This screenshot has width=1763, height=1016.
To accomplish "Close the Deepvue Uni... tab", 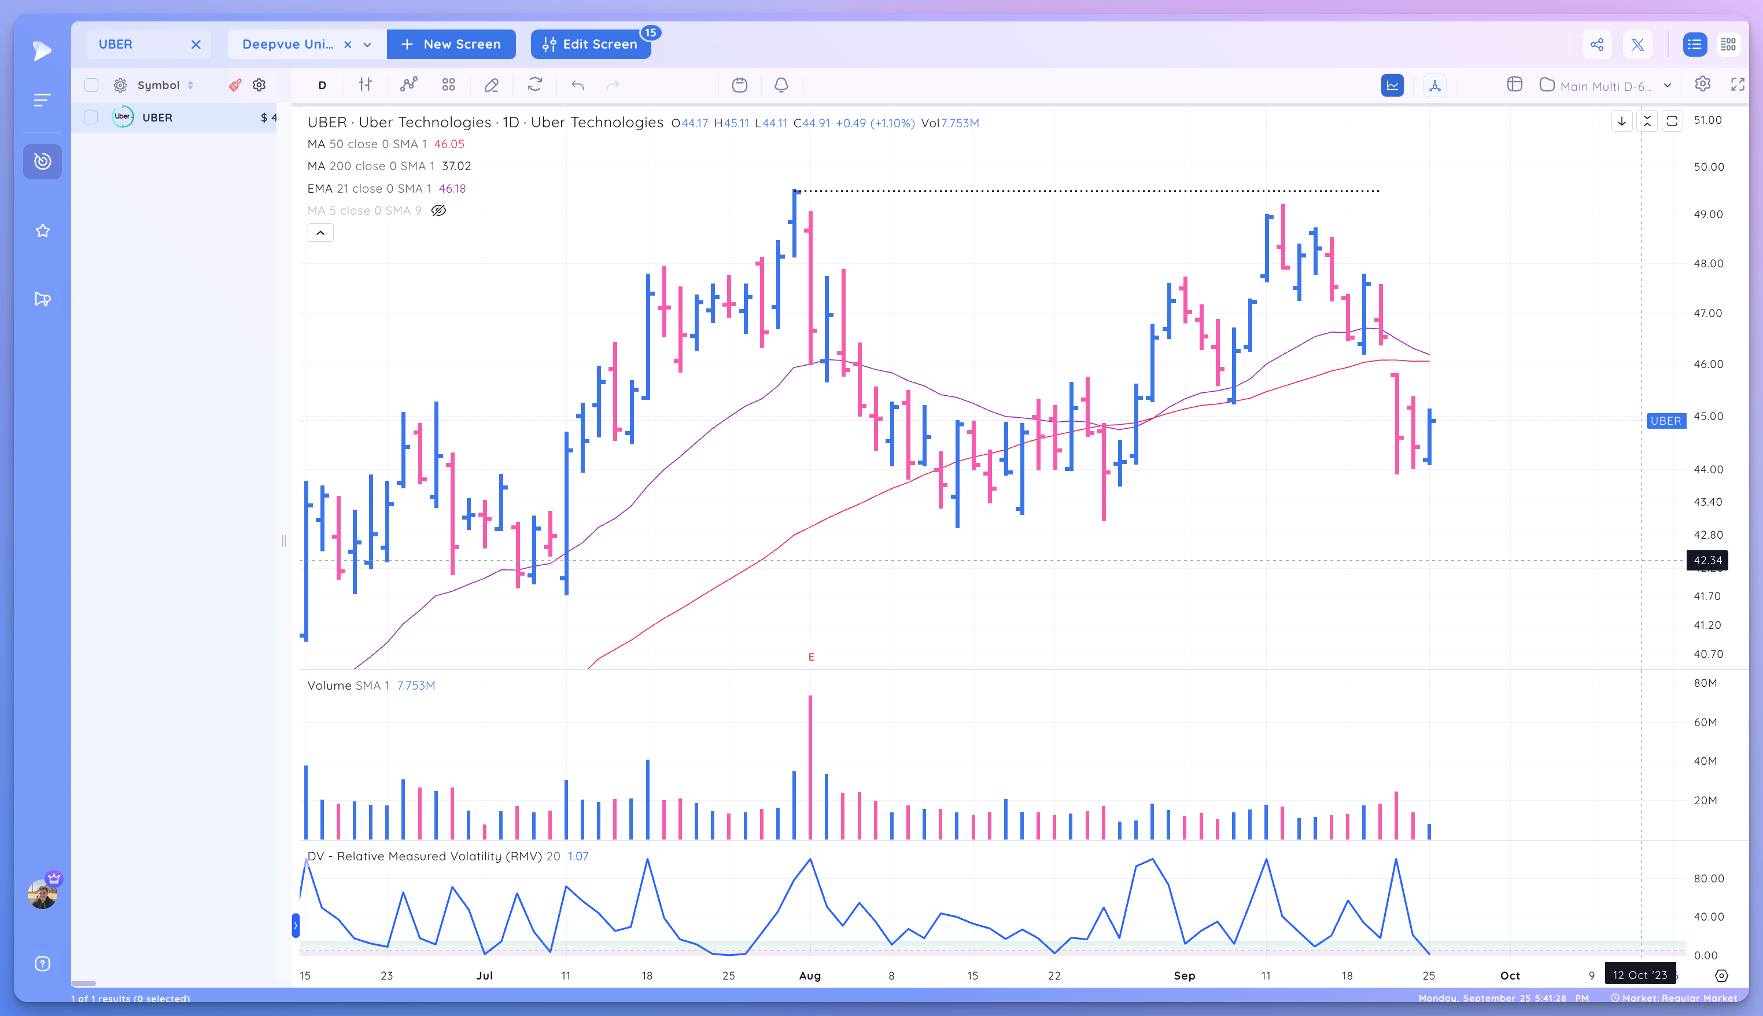I will [347, 45].
